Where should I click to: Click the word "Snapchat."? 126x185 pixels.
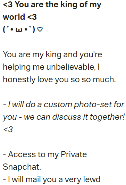tap(22, 167)
